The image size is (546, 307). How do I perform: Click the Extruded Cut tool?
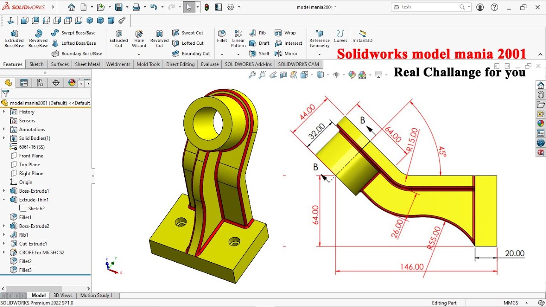tap(119, 39)
